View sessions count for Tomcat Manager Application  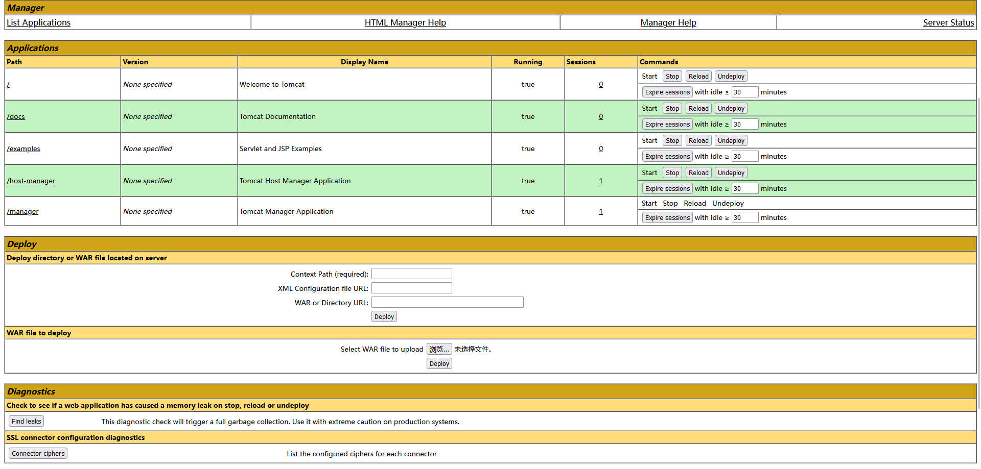(x=601, y=211)
